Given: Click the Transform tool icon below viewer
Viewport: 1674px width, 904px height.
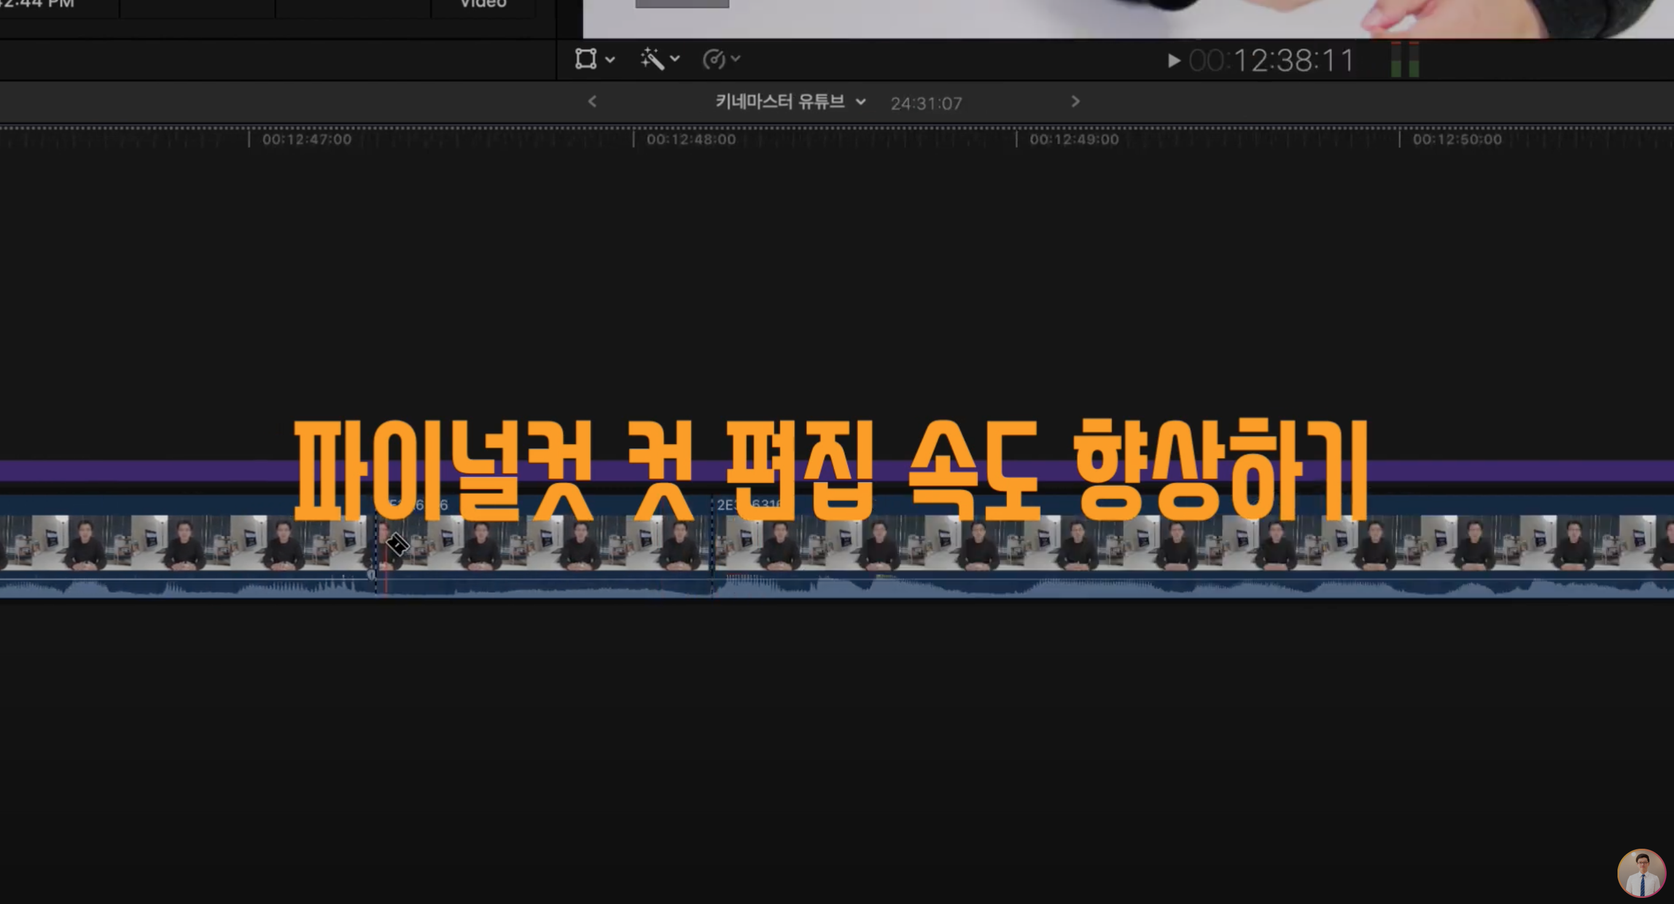Looking at the screenshot, I should [585, 59].
